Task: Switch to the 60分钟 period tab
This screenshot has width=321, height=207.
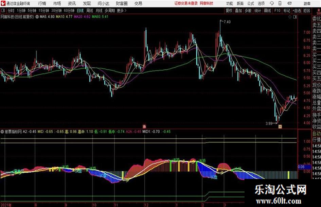Action: [69, 11]
